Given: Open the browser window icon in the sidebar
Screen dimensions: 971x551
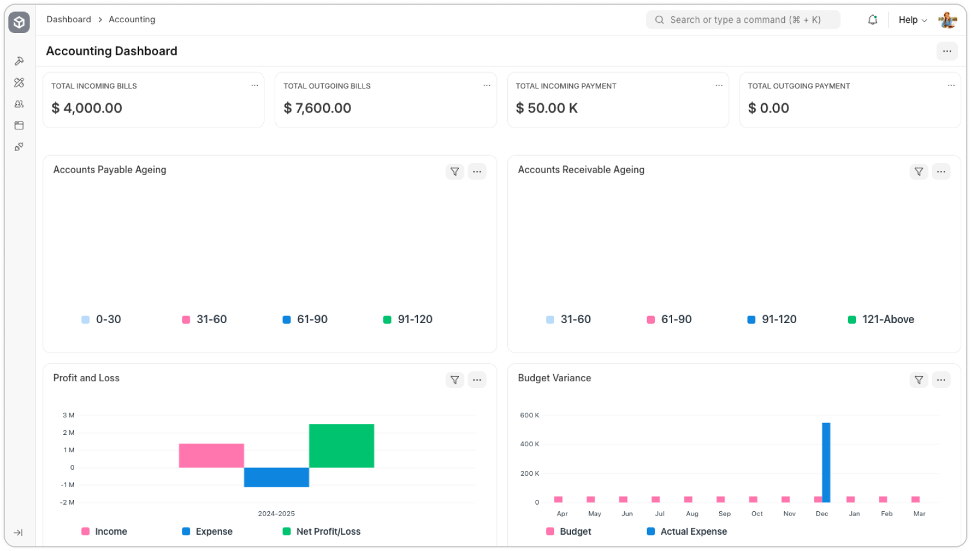Looking at the screenshot, I should click(x=19, y=125).
